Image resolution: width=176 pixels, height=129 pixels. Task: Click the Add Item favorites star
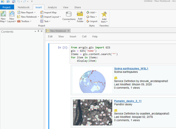(104, 14)
